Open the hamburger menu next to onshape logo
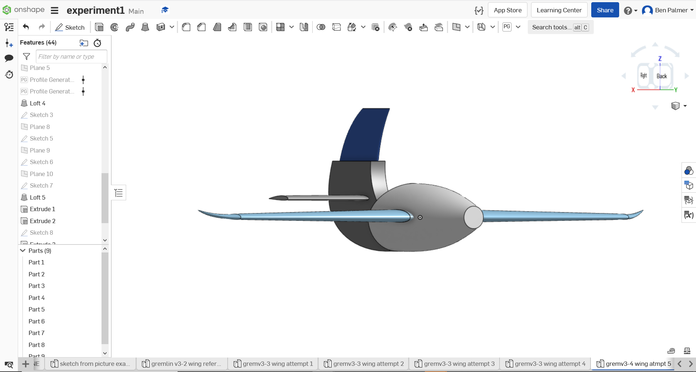Screen dimensions: 696x372 tap(55, 11)
